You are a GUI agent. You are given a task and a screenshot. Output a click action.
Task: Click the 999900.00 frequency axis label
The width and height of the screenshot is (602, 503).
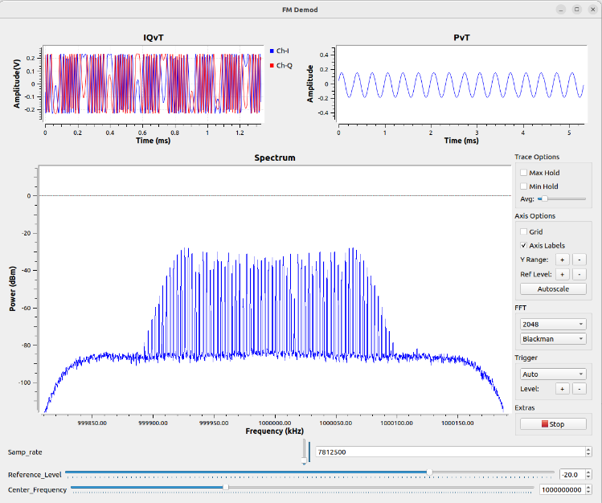[x=154, y=423]
